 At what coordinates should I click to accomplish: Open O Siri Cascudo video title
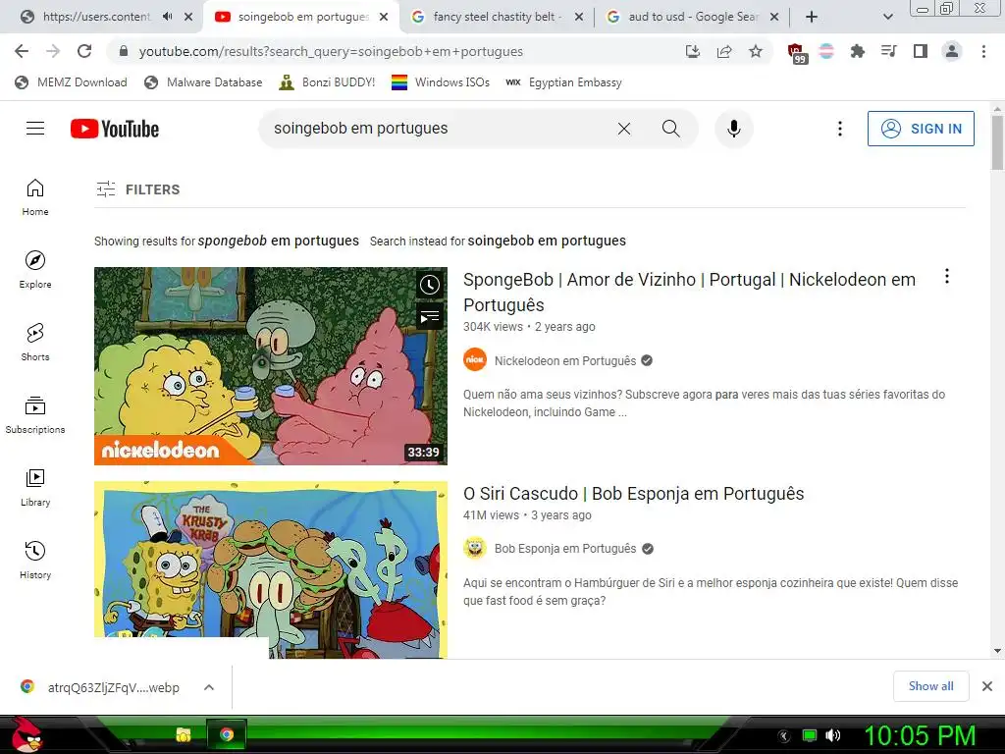pos(633,494)
